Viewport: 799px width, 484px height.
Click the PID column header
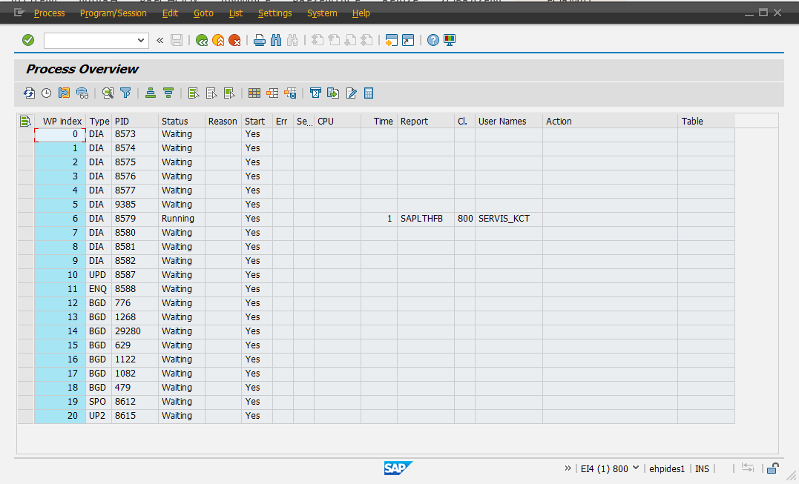pos(135,121)
